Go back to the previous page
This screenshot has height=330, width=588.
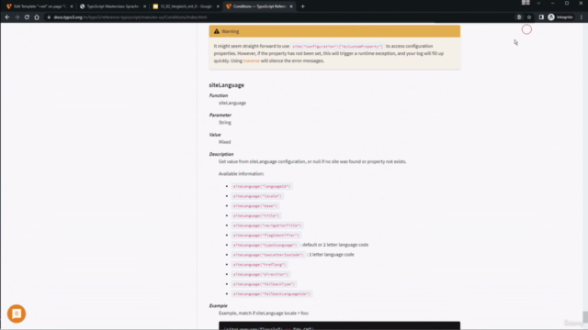7,17
